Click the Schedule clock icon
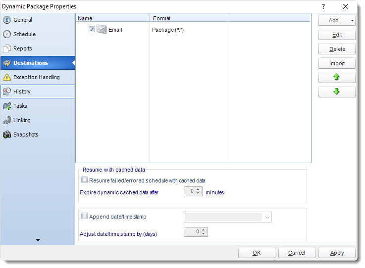The image size is (365, 268). (x=7, y=34)
